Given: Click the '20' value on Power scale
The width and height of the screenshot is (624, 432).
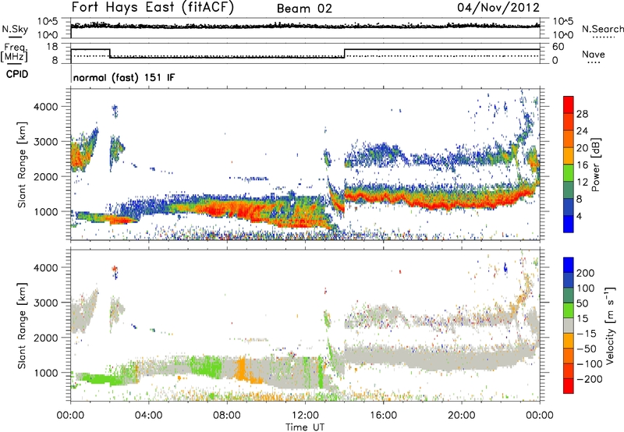Looking at the screenshot, I should tap(582, 148).
